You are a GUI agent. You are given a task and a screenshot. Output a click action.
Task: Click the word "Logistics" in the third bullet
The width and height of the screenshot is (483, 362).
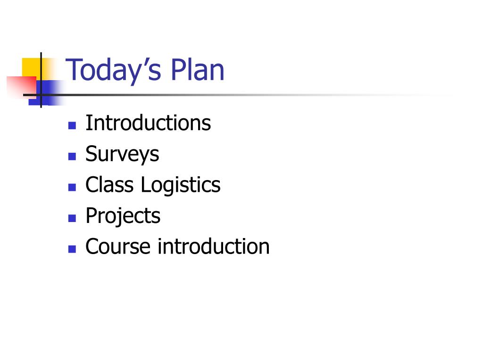(181, 185)
